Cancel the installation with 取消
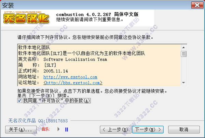The image size is (205, 138). [x=184, y=130]
